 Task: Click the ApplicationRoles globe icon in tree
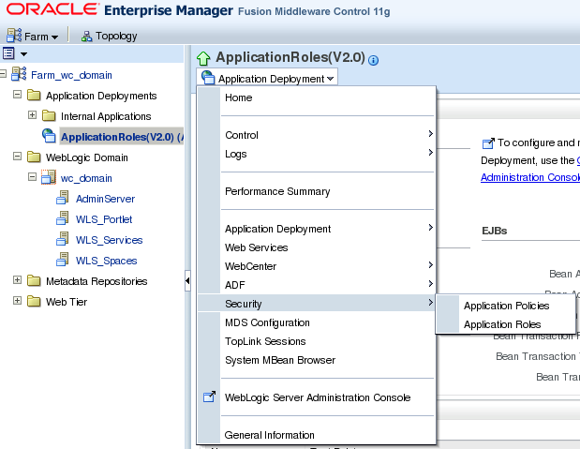coord(49,136)
